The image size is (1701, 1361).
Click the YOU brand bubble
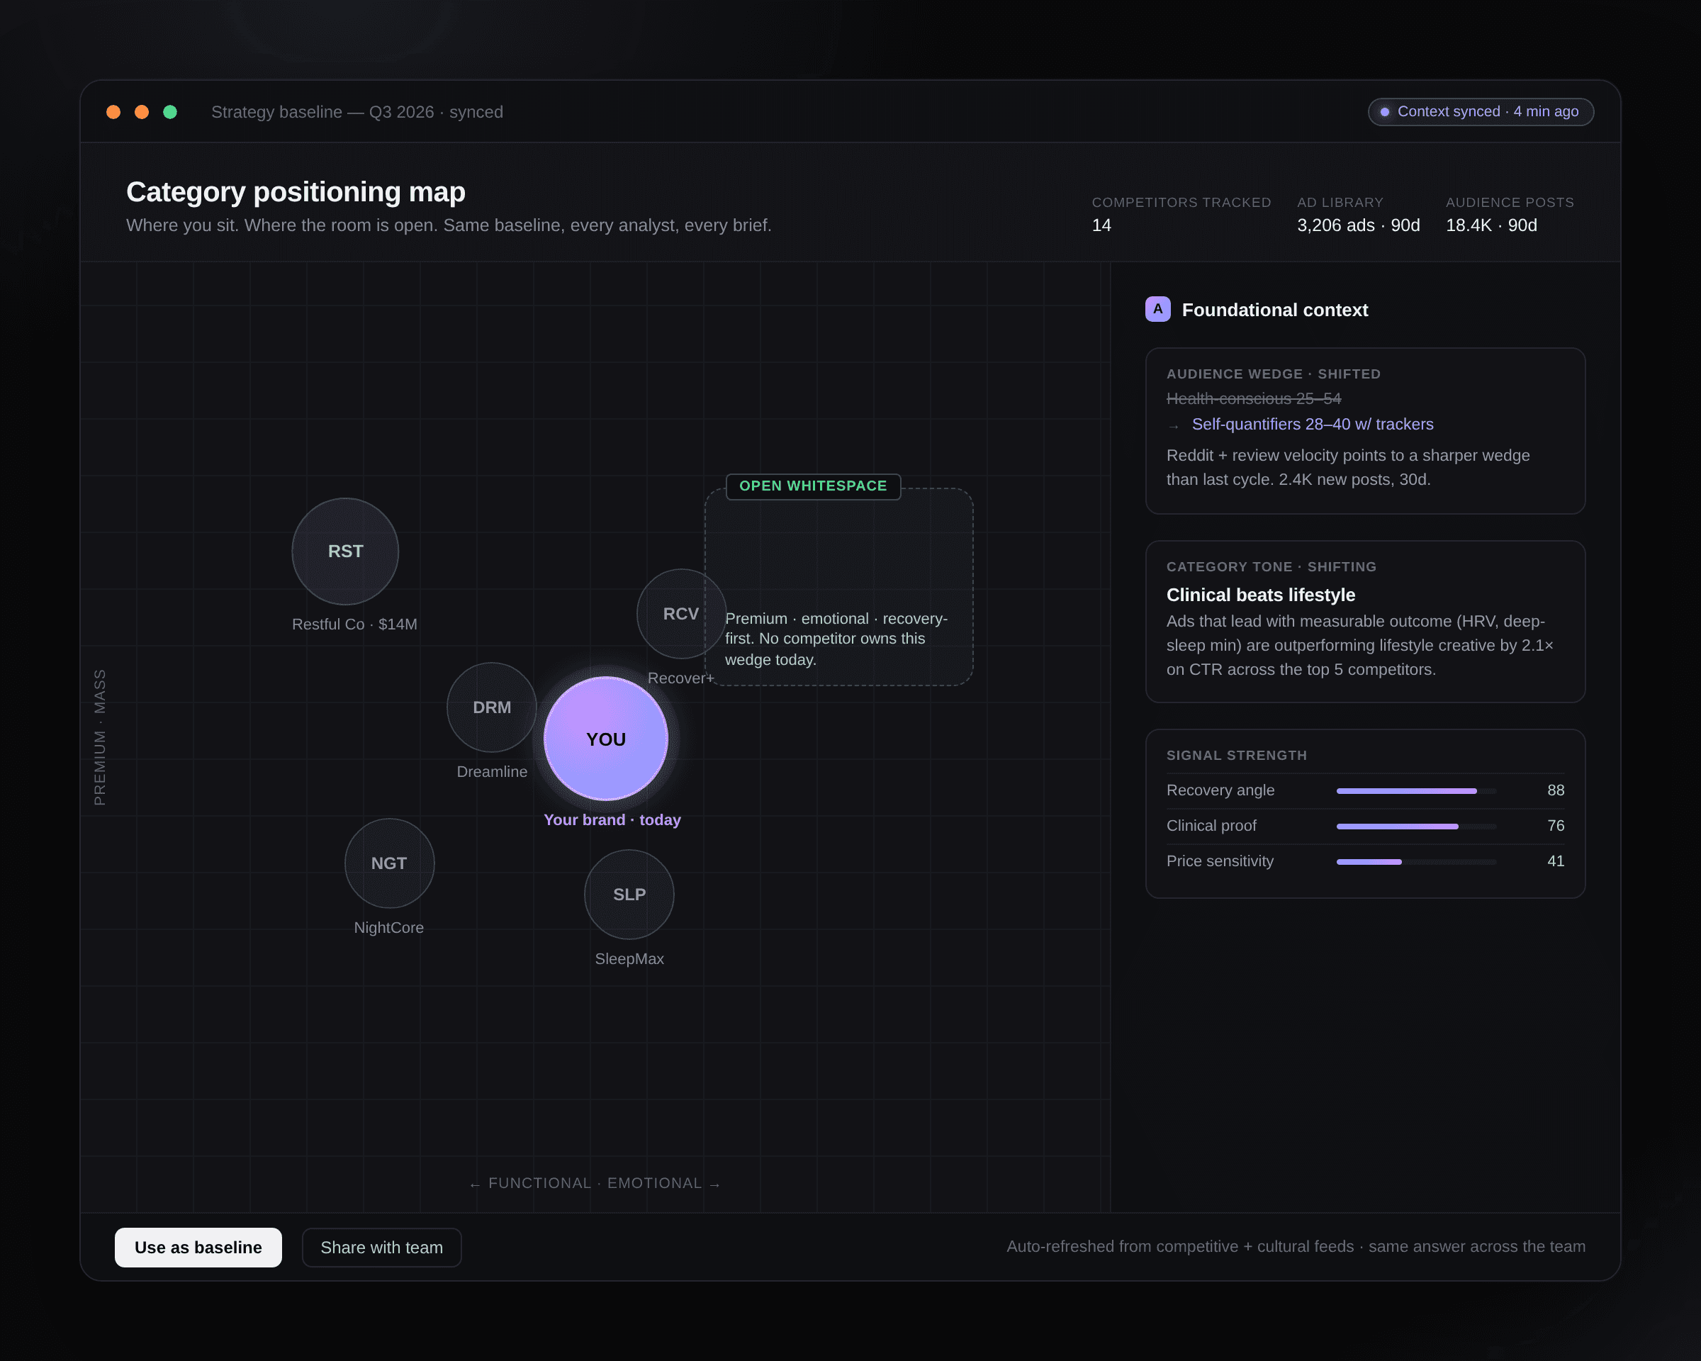click(x=605, y=739)
